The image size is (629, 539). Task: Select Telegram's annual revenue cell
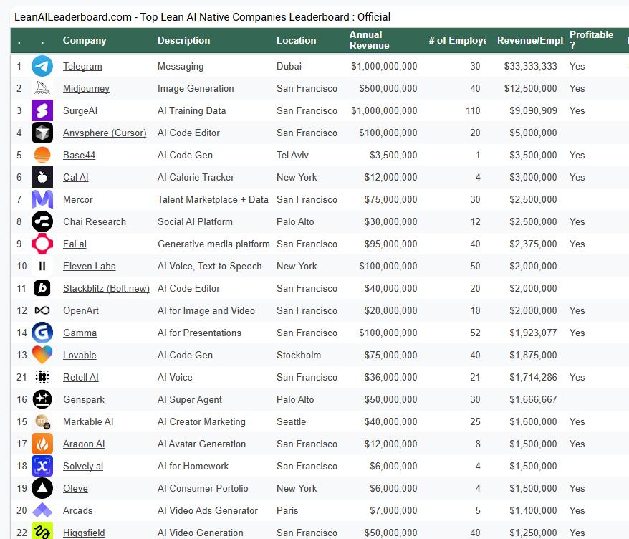pyautogui.click(x=384, y=66)
